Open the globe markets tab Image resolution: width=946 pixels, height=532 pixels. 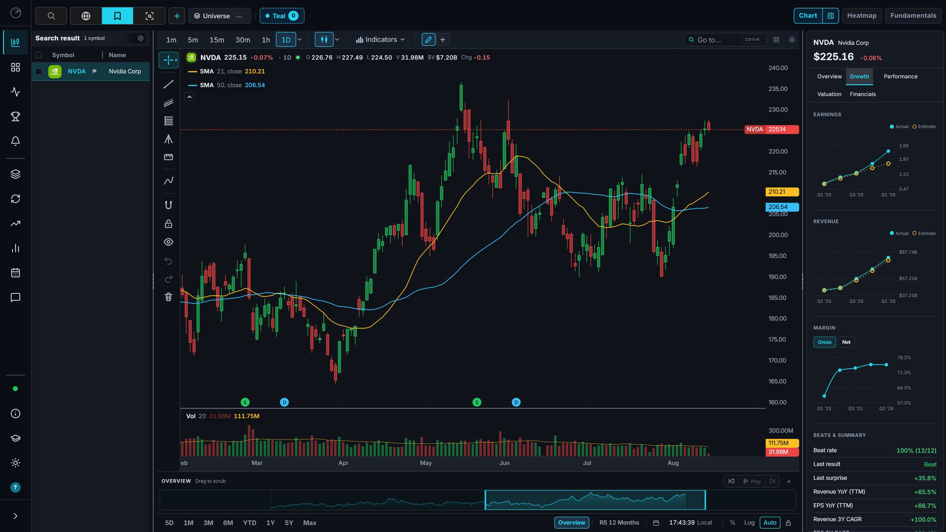point(86,16)
